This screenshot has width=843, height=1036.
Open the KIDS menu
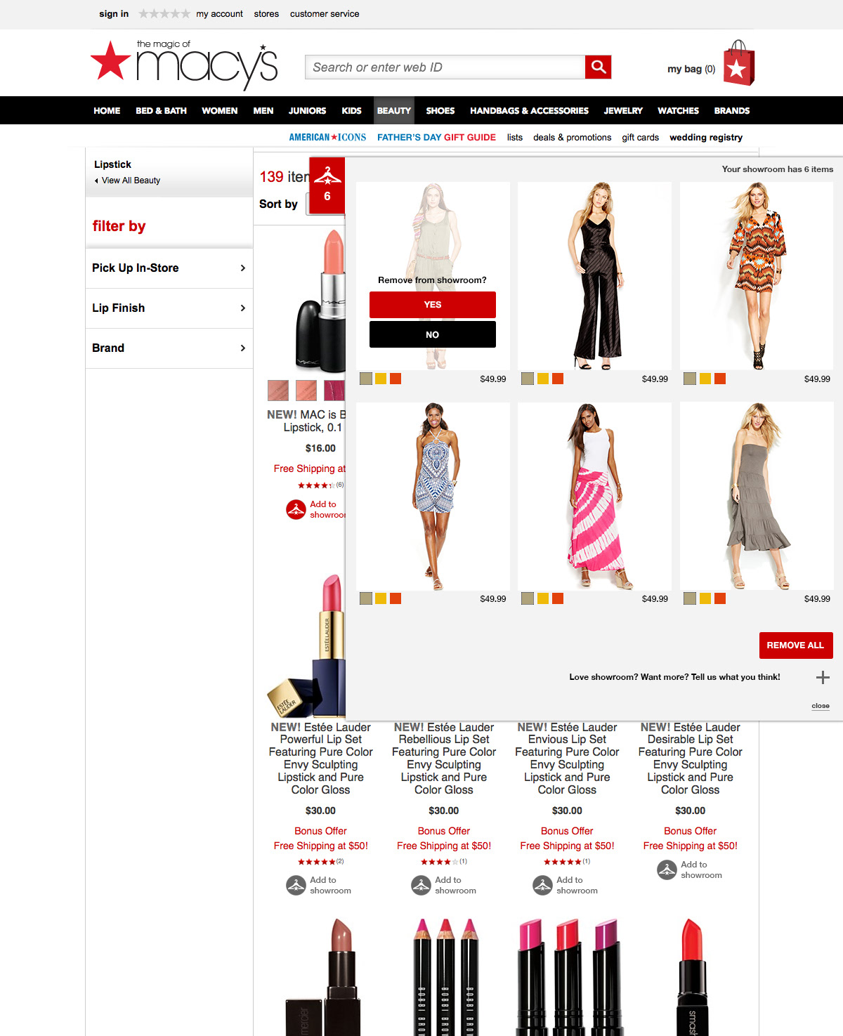(x=351, y=110)
